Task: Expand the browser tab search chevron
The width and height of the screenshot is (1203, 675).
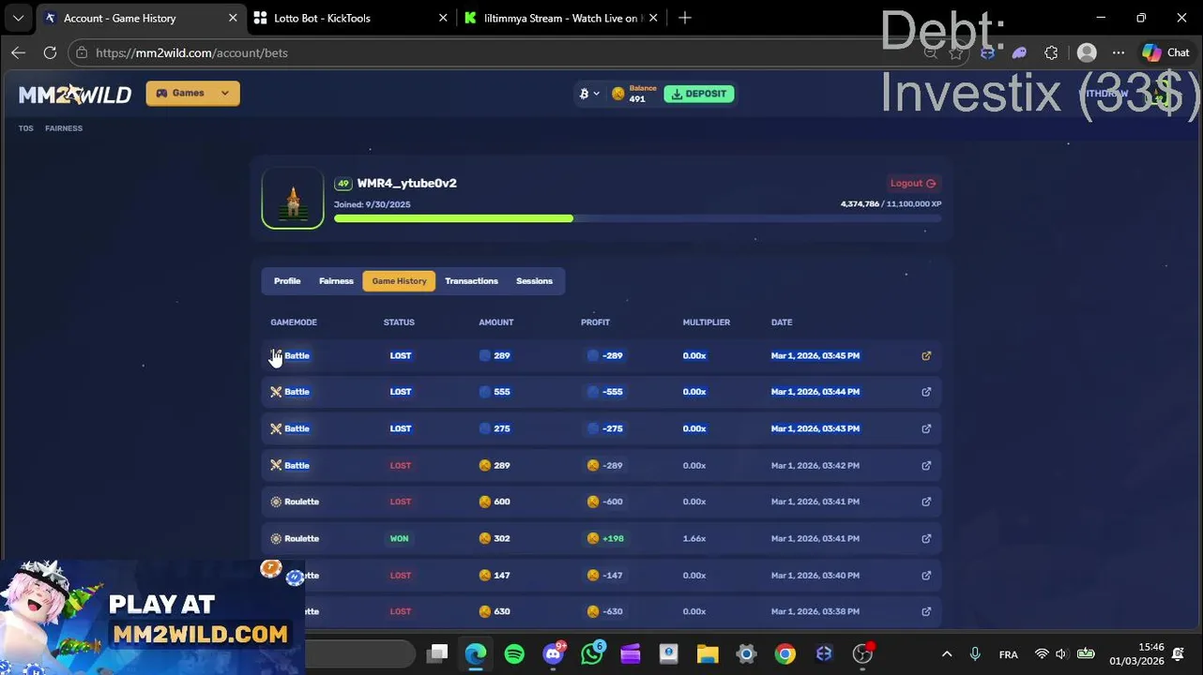Action: point(18,18)
